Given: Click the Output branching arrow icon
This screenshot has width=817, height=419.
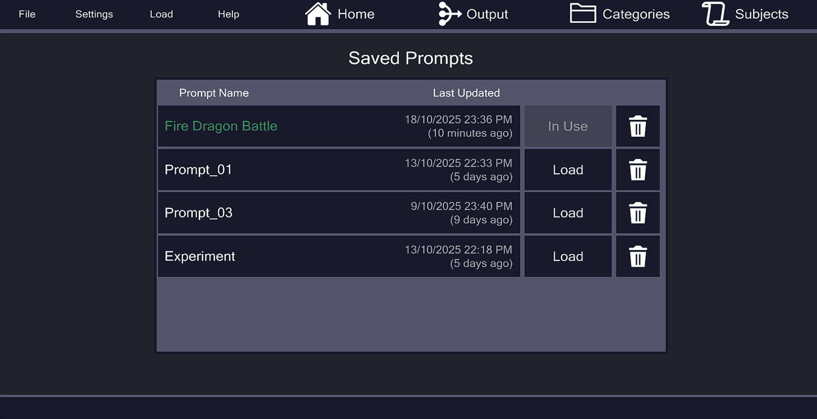Looking at the screenshot, I should pyautogui.click(x=449, y=14).
